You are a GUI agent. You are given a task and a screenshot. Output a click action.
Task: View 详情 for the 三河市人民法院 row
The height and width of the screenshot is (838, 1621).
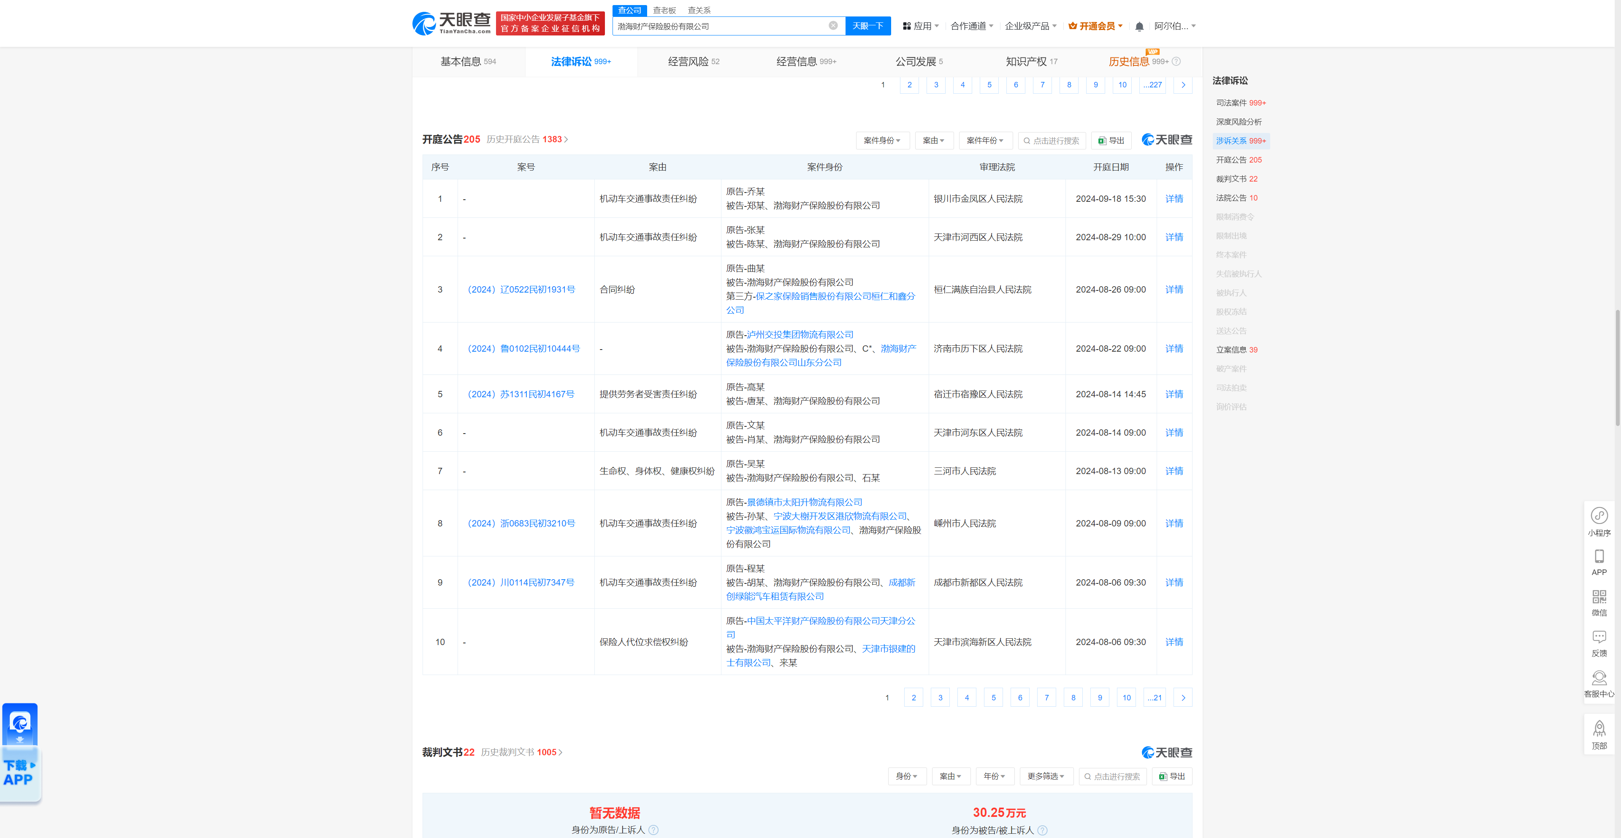click(1174, 471)
